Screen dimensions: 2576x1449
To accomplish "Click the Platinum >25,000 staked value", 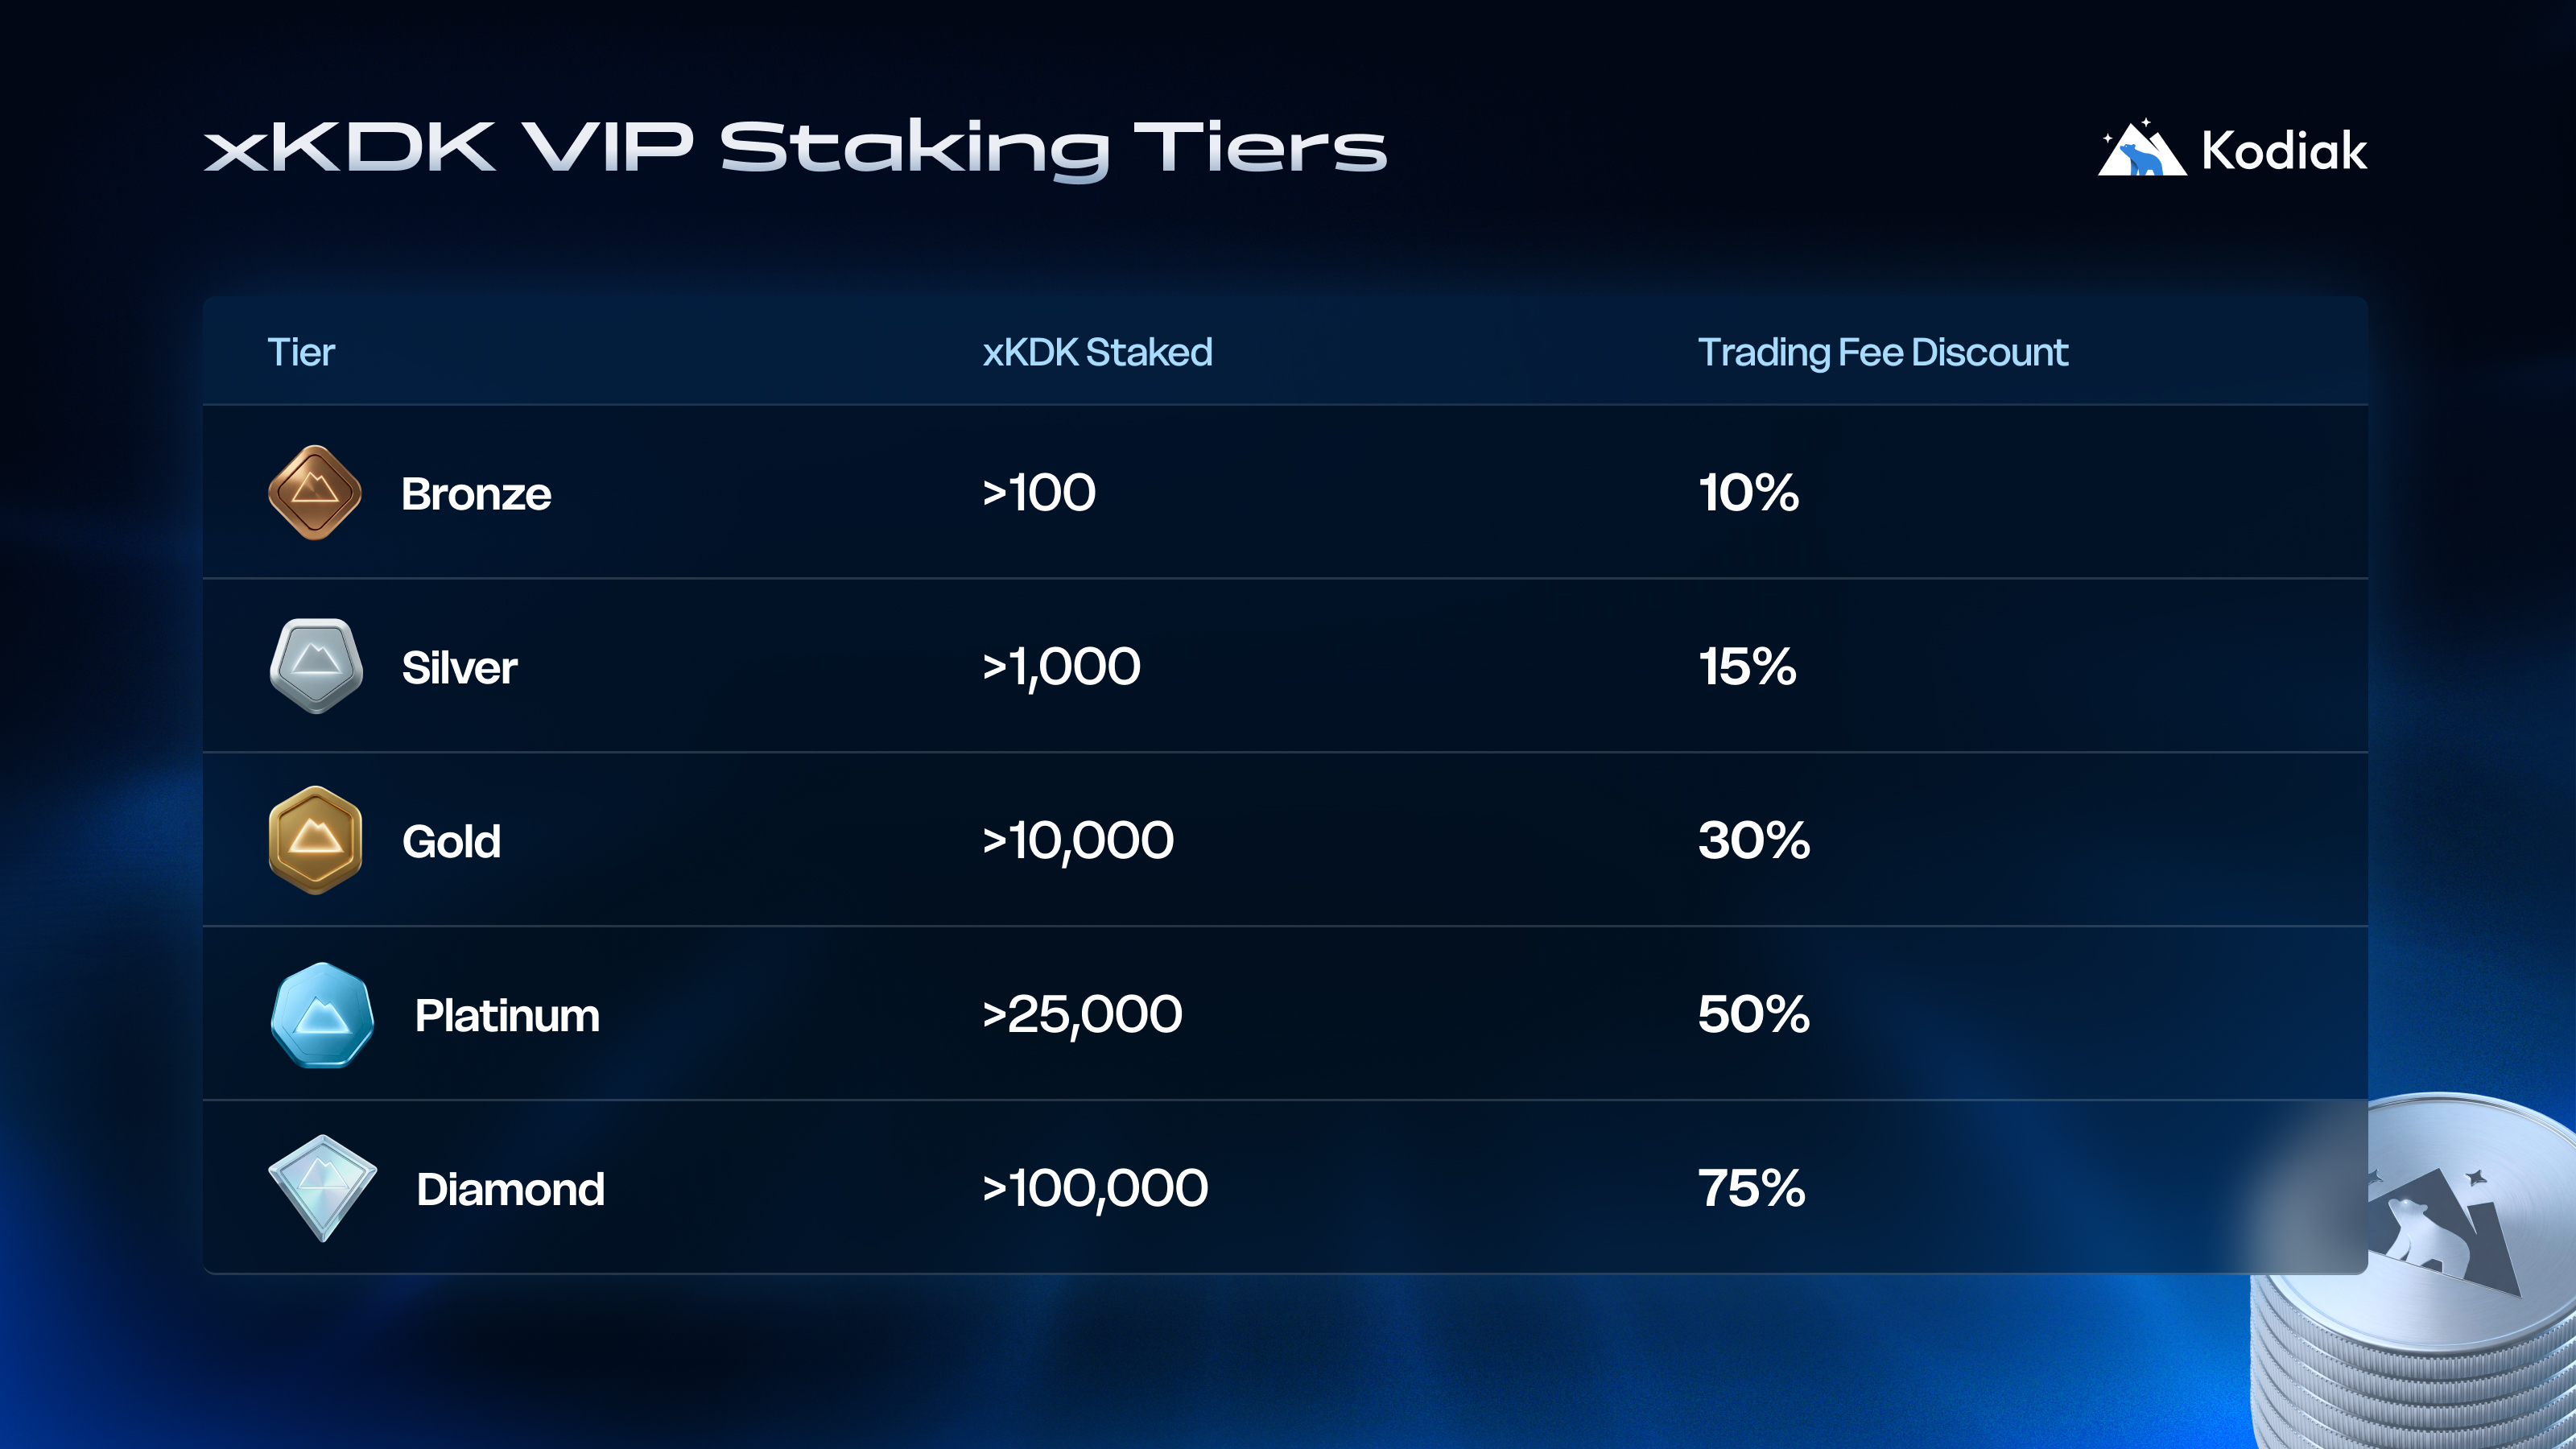I will pos(1082,1015).
